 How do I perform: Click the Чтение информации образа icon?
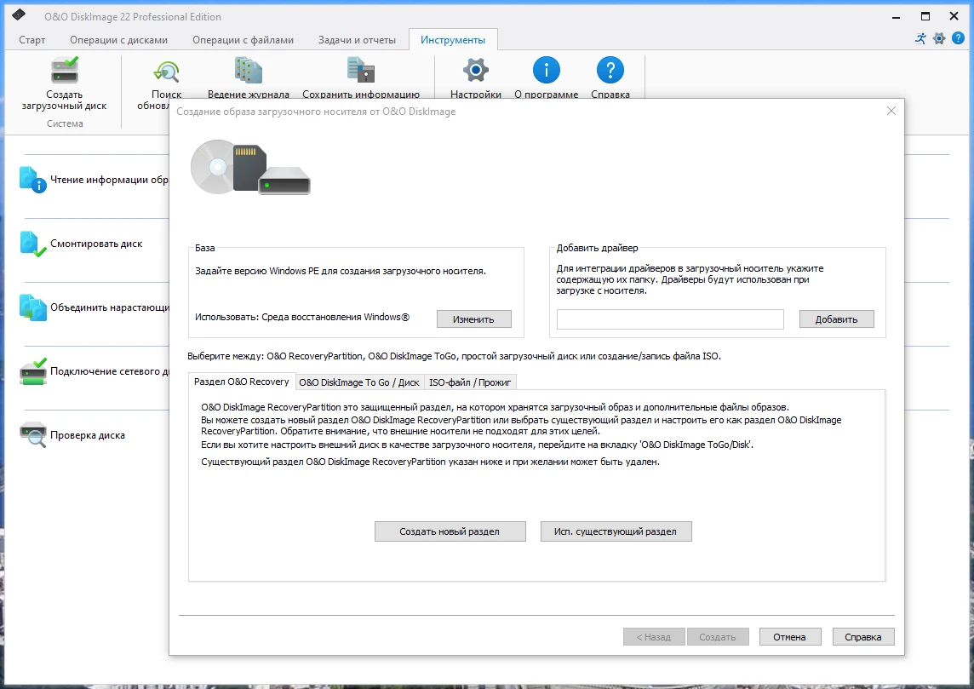[x=32, y=180]
